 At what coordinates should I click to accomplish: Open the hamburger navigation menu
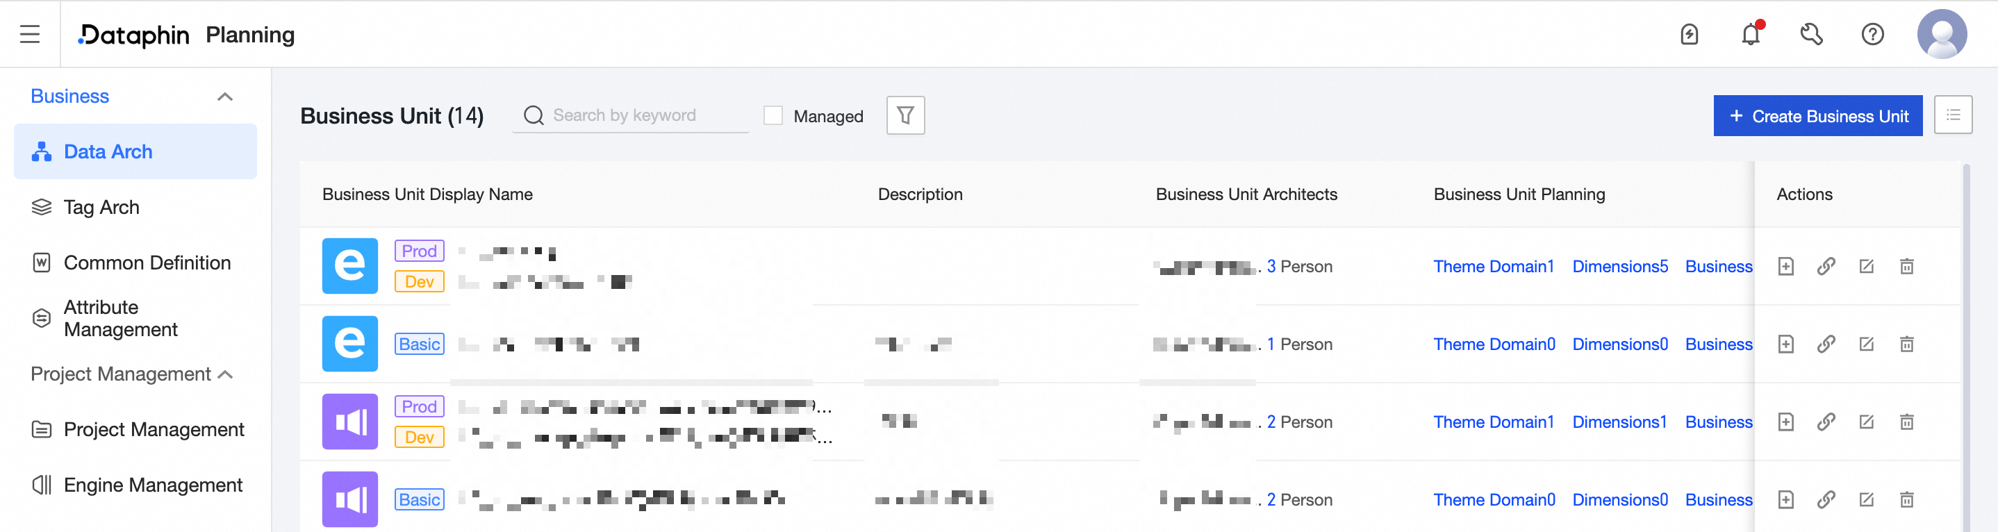[29, 34]
